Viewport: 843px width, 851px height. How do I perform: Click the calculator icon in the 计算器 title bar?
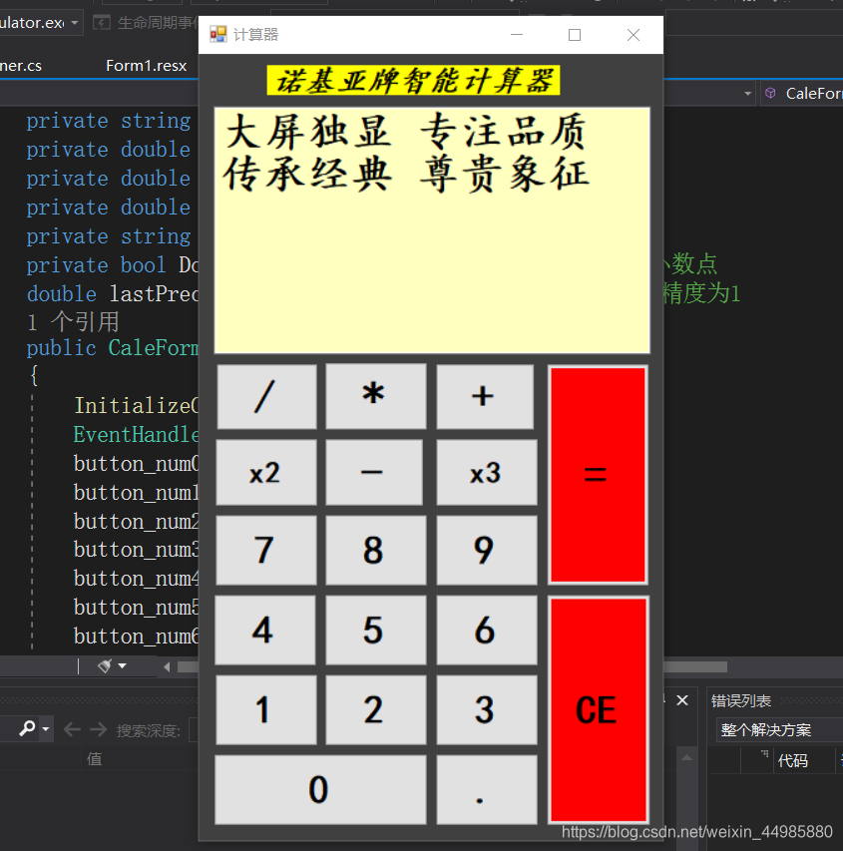pos(218,33)
